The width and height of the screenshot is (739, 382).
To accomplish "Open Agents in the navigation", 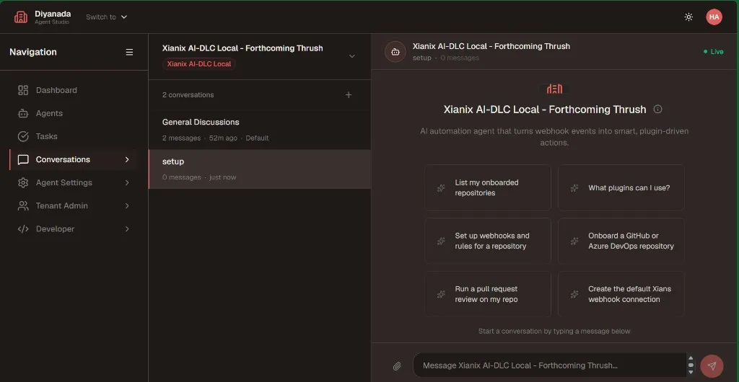I will (74, 113).
